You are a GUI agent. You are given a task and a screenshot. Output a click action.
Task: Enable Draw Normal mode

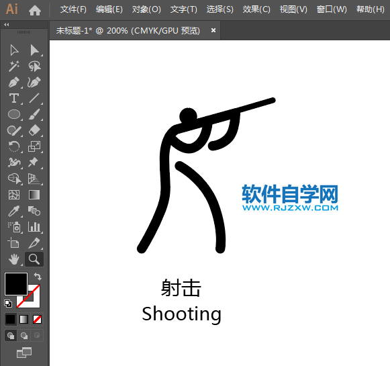coord(11,336)
